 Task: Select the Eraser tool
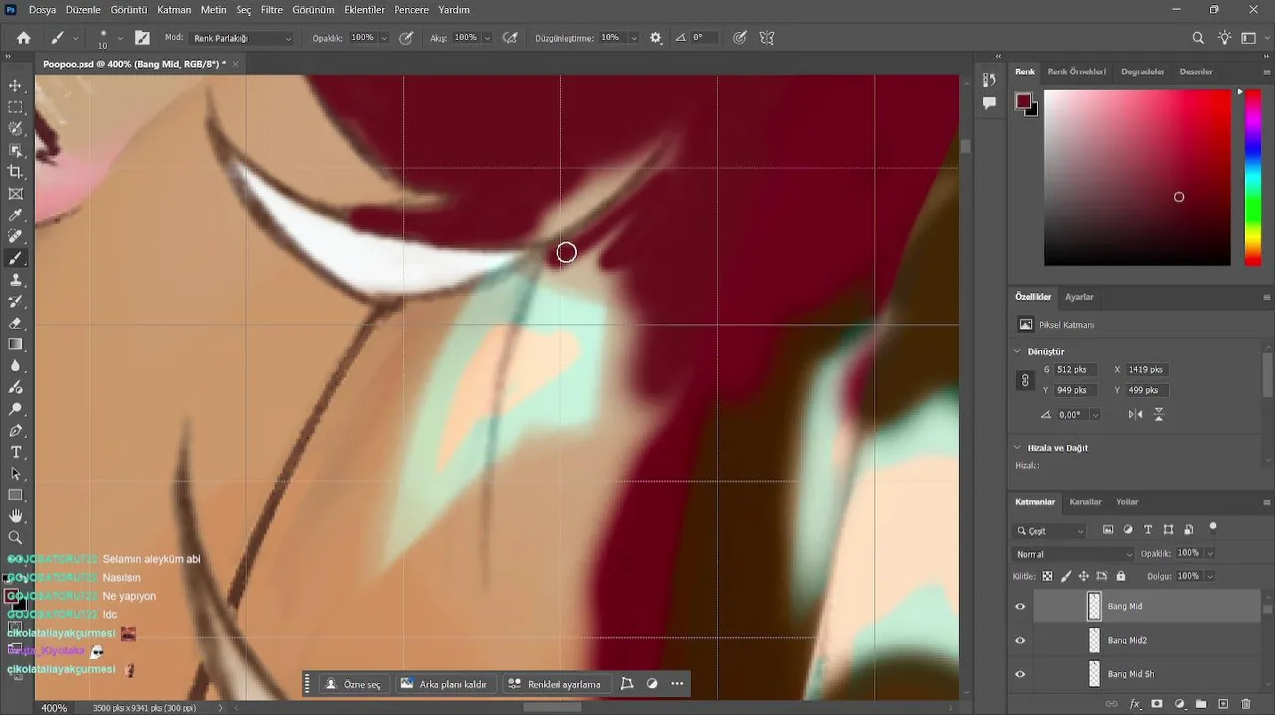coord(15,323)
